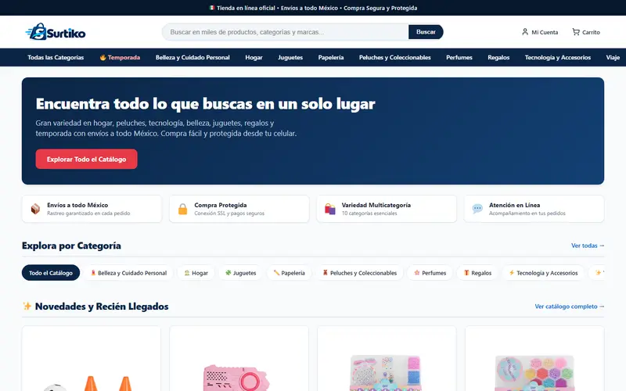
Task: Open Hogar in the navigation bar
Action: click(x=254, y=57)
